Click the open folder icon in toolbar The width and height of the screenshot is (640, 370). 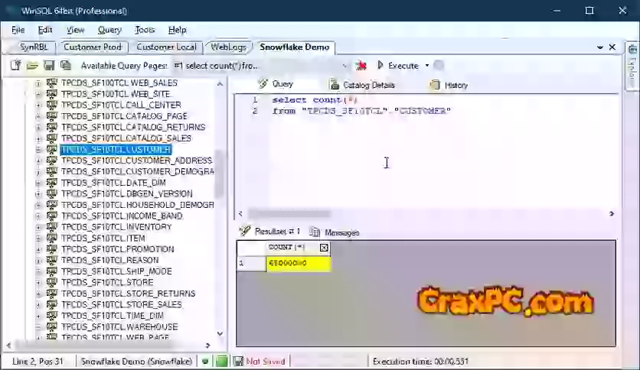pos(32,66)
